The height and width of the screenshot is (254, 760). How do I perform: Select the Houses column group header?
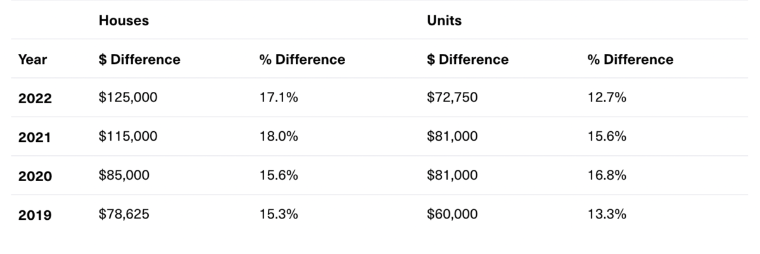(x=123, y=21)
